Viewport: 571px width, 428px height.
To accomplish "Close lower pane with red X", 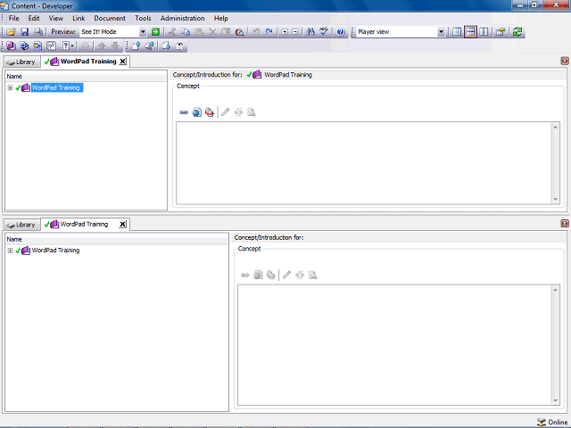I will tap(565, 224).
